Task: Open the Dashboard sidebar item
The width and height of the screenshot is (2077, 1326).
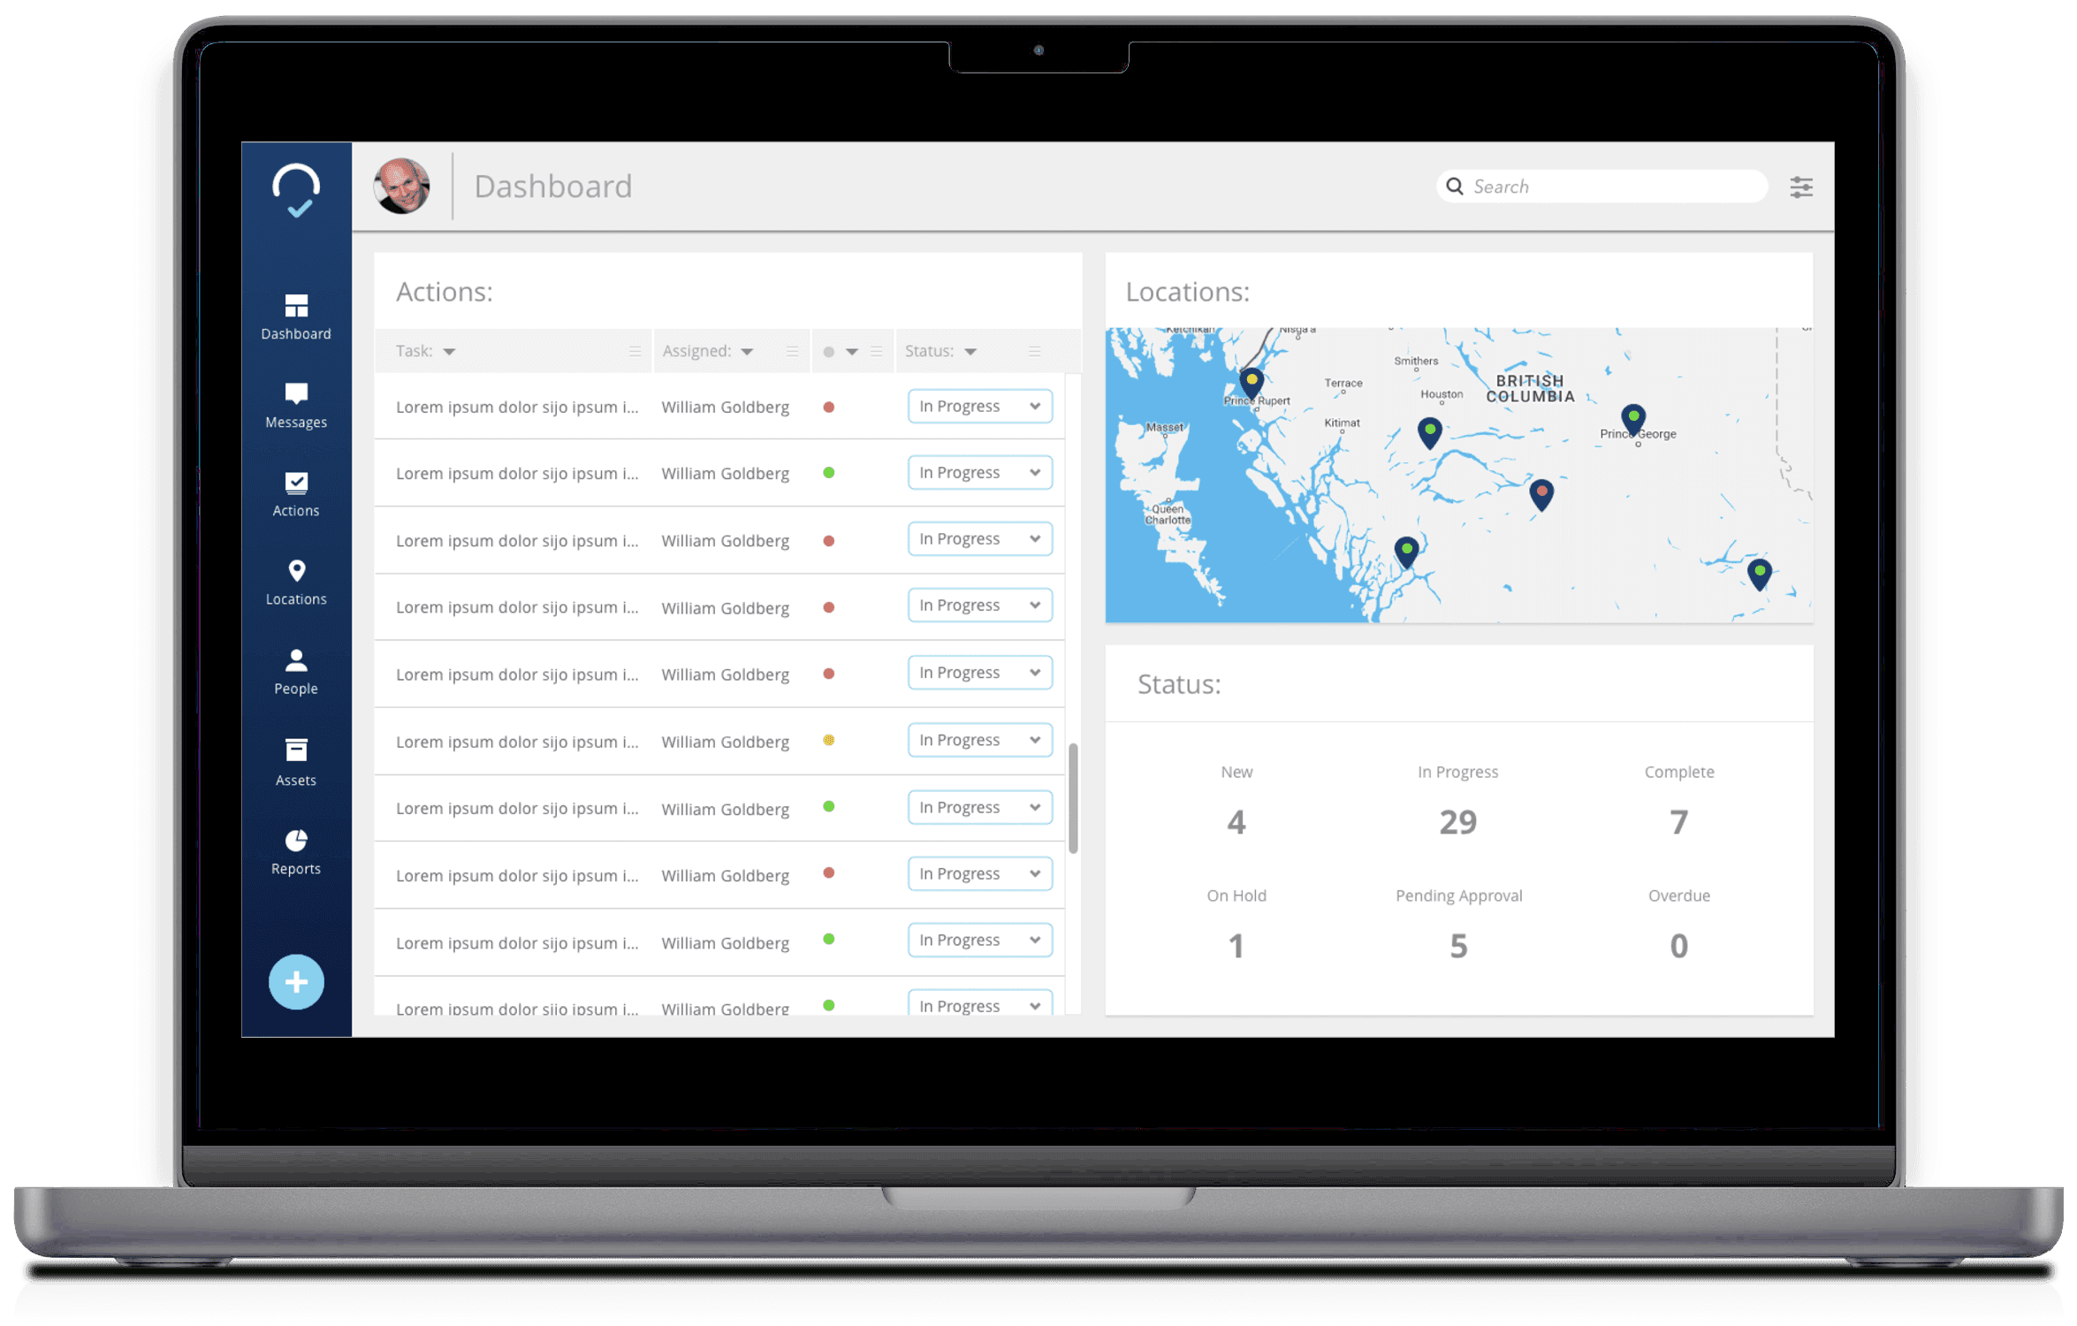Action: [x=296, y=317]
